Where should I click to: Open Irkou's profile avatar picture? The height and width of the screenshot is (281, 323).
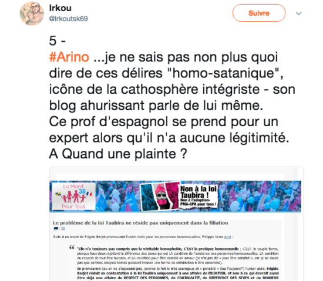click(32, 13)
